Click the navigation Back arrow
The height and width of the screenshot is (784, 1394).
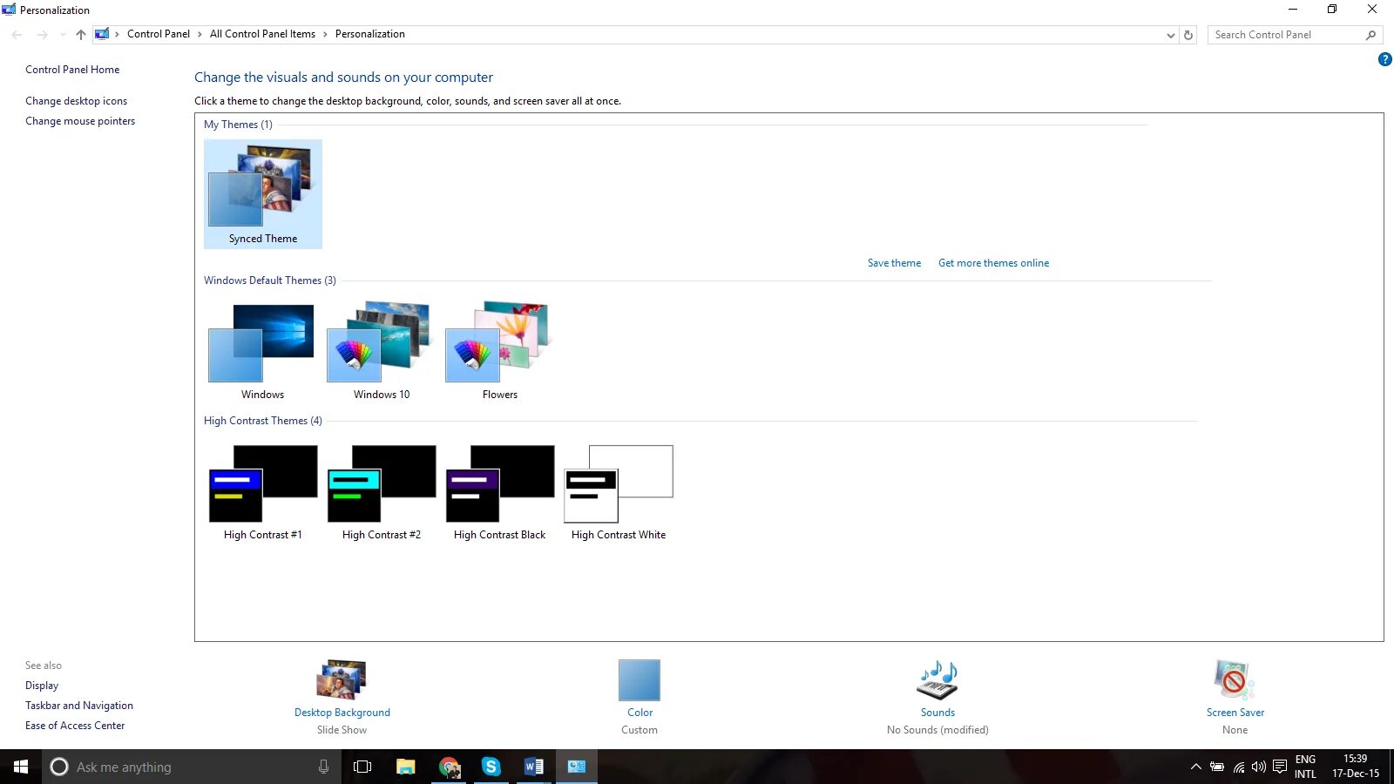coord(17,35)
